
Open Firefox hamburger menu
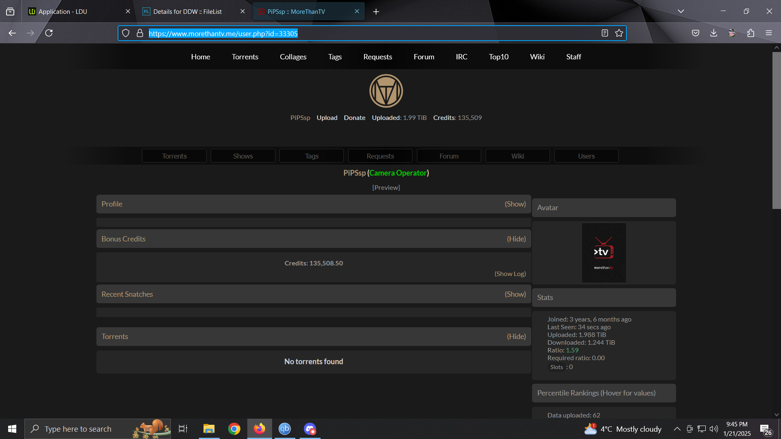[769, 33]
